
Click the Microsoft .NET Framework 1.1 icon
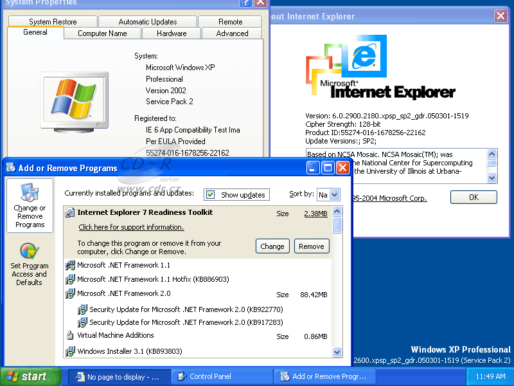tap(70, 265)
